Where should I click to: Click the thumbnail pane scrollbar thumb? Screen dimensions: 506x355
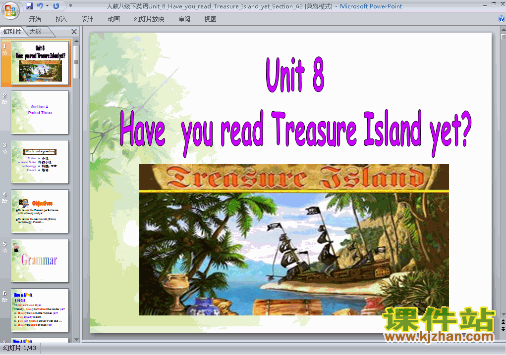click(76, 62)
